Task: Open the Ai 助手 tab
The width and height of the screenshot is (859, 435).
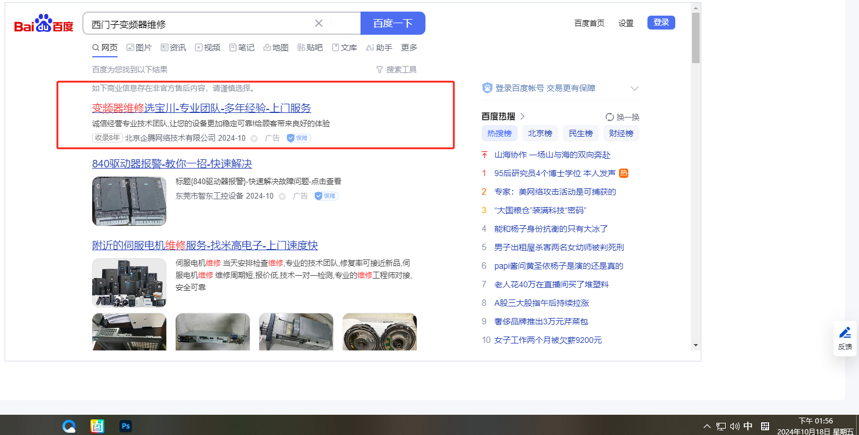Action: coord(379,47)
